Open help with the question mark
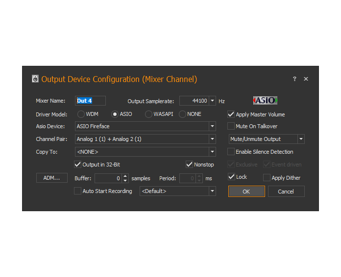 point(294,79)
